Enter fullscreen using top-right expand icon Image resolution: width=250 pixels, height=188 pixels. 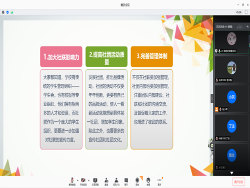tap(246, 12)
